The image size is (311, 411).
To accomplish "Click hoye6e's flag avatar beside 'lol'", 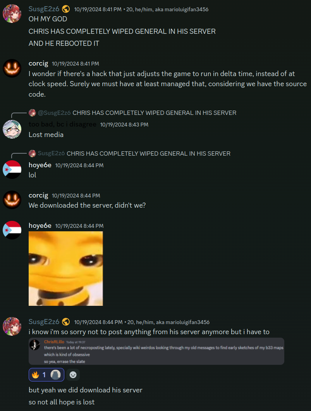I will (12, 170).
